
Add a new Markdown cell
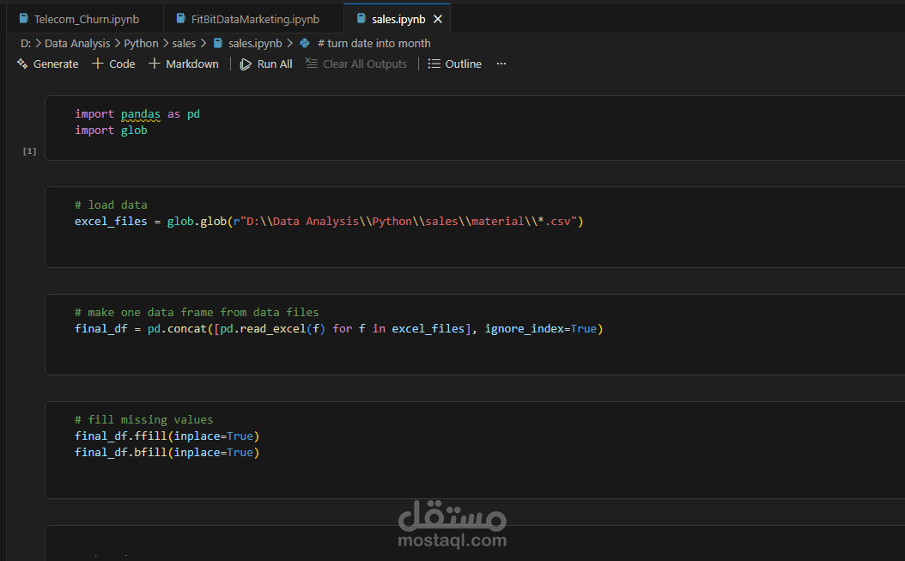(192, 64)
